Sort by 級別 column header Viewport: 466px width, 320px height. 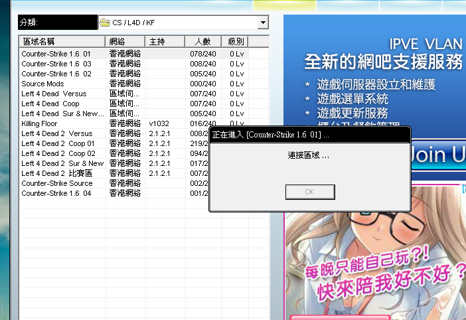[x=235, y=42]
